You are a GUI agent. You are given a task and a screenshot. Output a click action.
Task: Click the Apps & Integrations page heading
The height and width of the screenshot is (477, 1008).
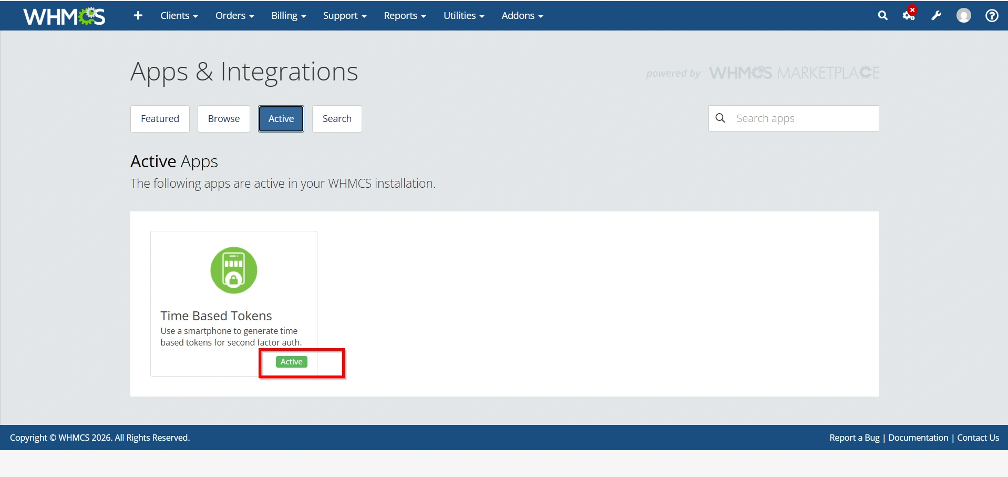click(244, 72)
